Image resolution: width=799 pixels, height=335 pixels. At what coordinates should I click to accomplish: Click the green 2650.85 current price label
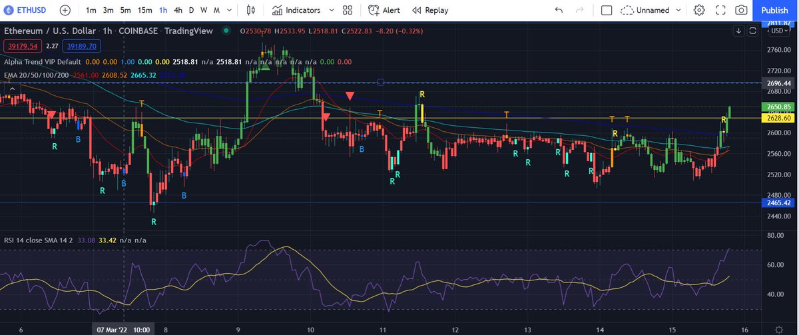pyautogui.click(x=778, y=107)
